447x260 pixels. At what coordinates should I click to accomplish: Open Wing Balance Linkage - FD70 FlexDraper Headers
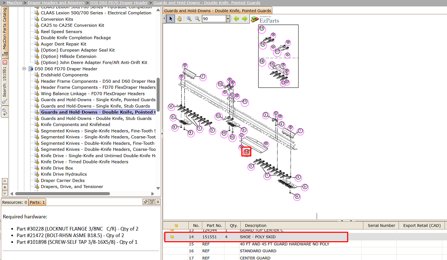click(93, 94)
